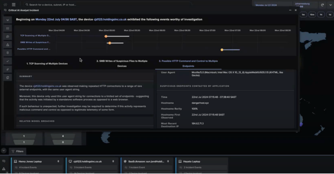Click the SMB Writes orange timeline marker

pos(110,43)
